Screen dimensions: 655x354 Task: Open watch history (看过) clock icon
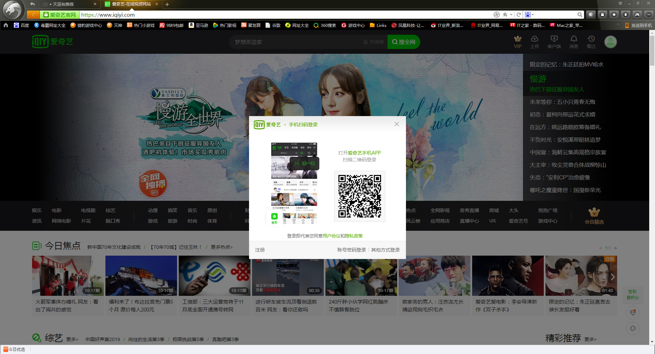pos(591,39)
